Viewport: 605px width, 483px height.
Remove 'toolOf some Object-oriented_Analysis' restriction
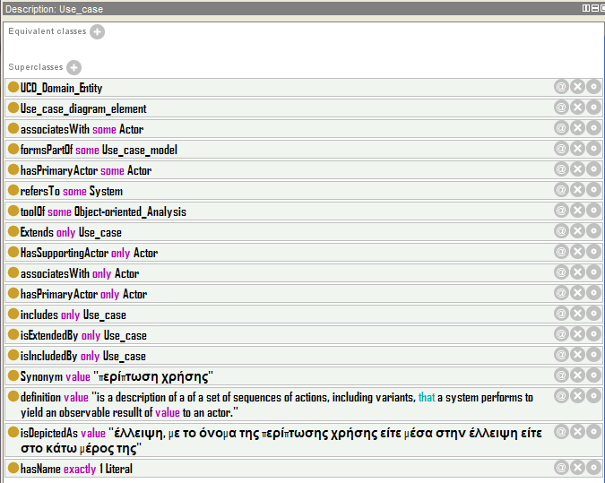(x=577, y=211)
